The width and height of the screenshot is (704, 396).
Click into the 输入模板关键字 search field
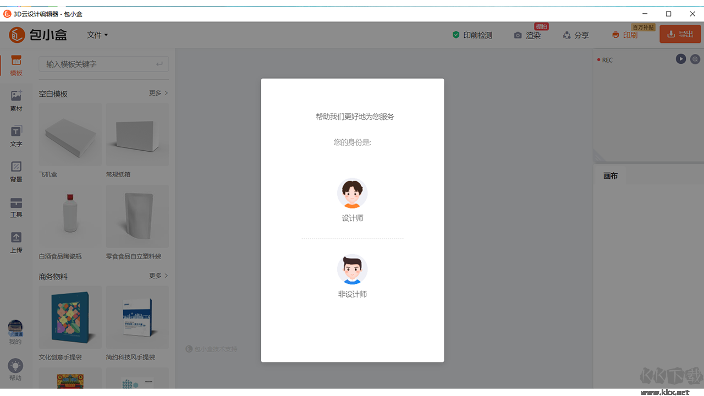pos(103,64)
